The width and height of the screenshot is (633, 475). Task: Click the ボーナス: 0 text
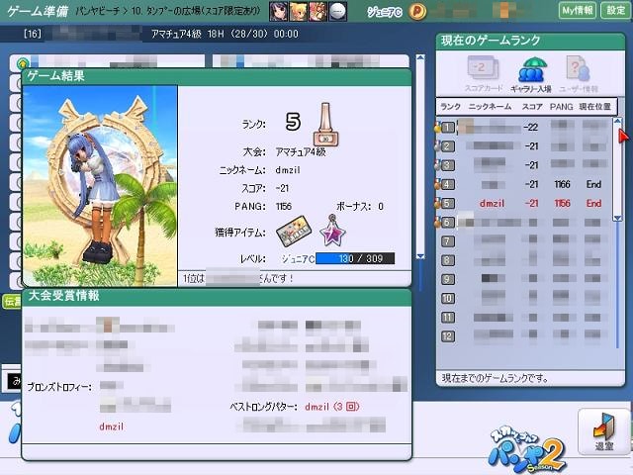pos(360,207)
